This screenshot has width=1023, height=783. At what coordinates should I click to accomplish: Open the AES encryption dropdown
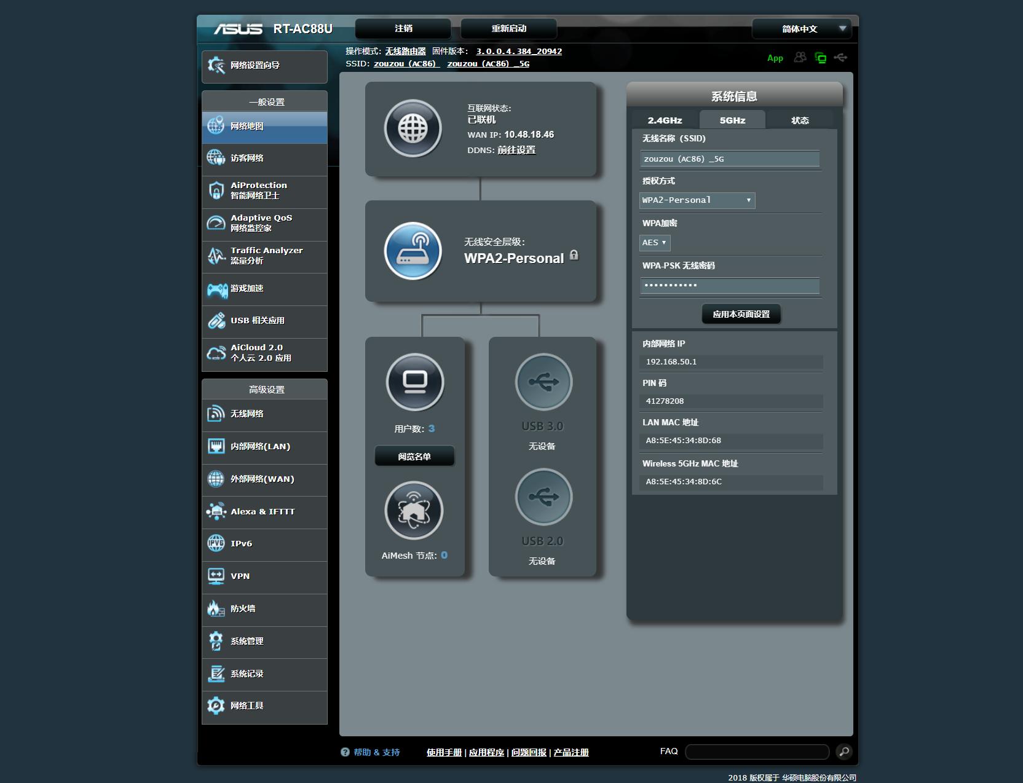pos(655,243)
